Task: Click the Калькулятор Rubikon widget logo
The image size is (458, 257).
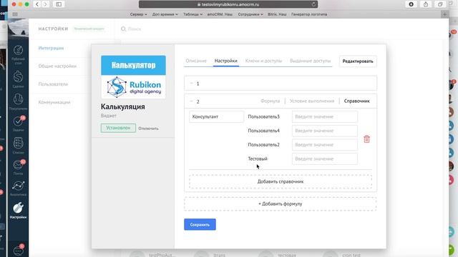Action: coord(133,76)
